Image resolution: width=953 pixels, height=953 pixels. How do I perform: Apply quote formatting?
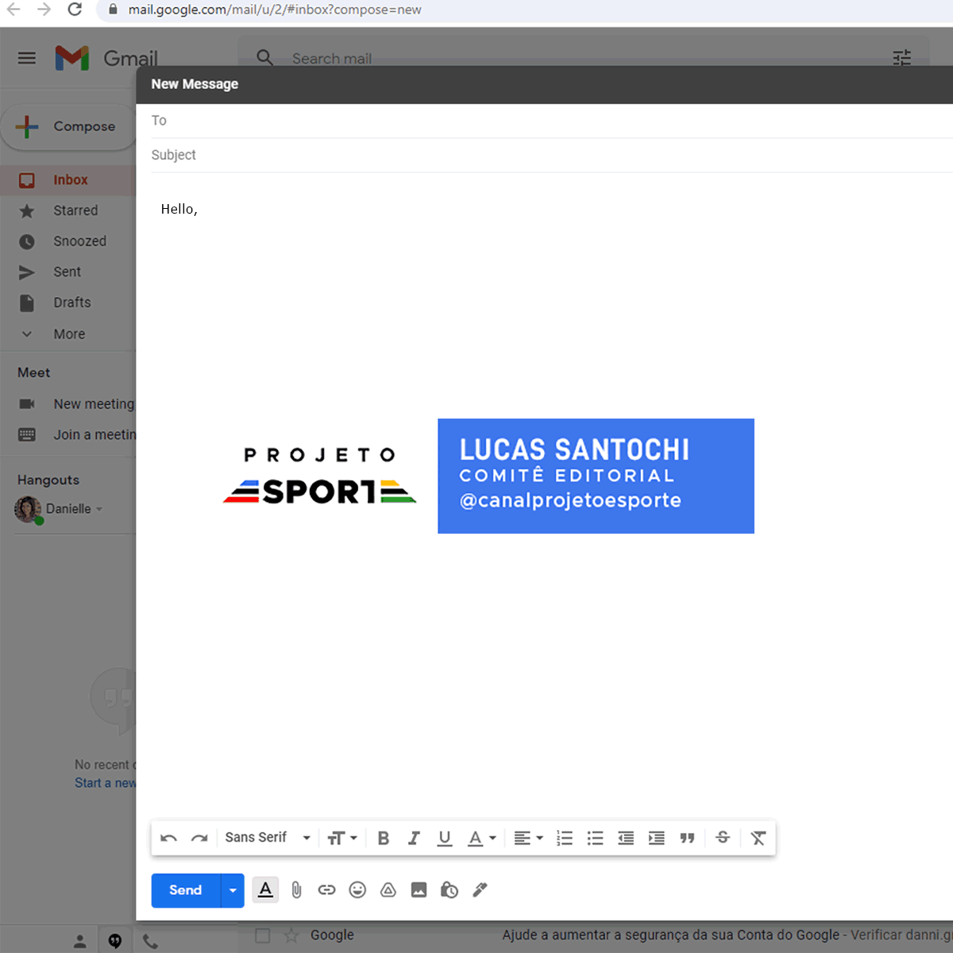point(688,838)
